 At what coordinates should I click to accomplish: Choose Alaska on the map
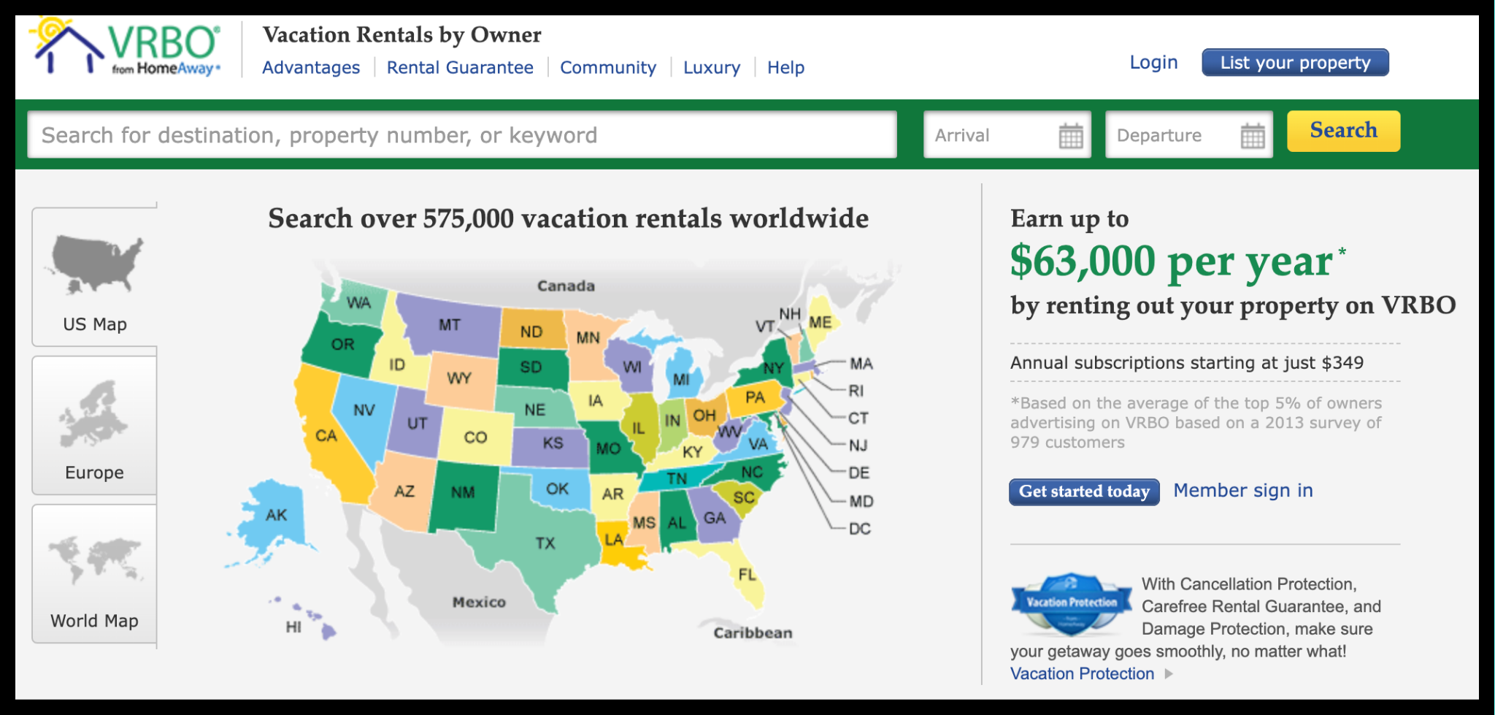[276, 516]
